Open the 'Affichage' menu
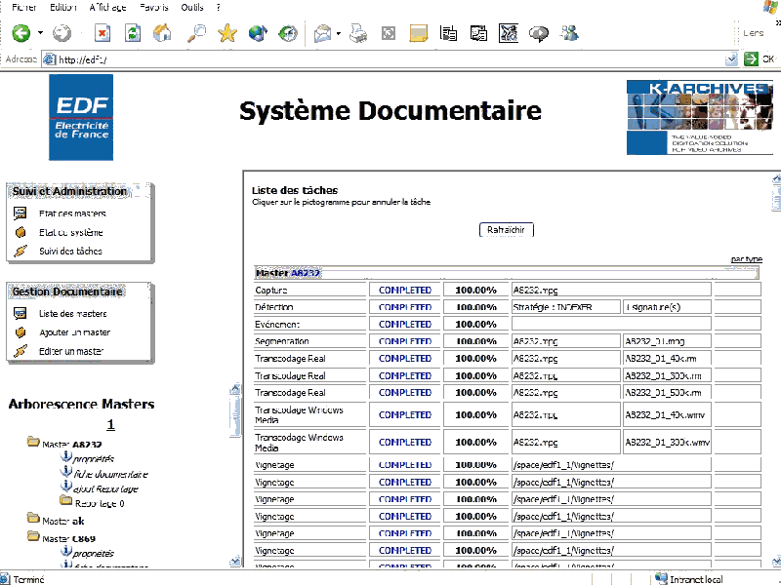 [107, 7]
